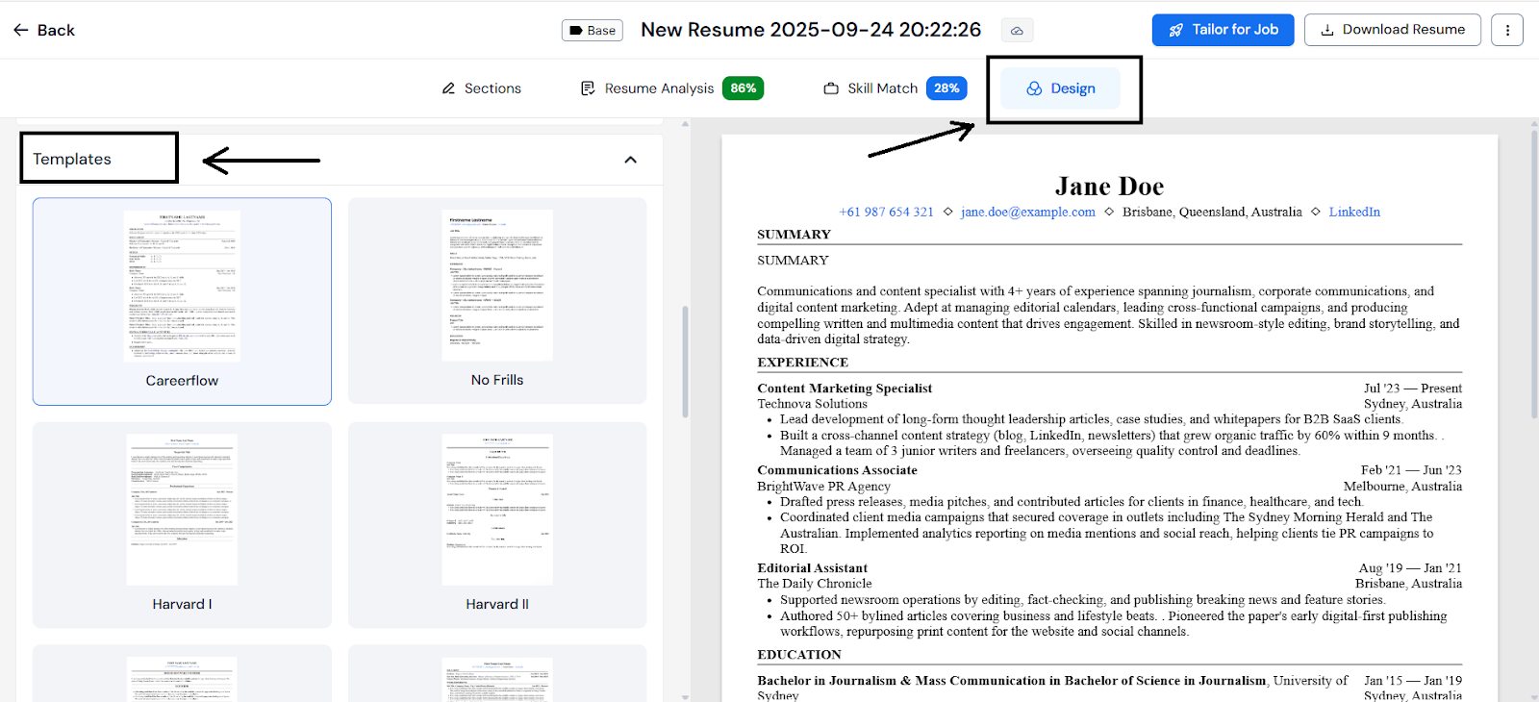Select the Careerflow template thumbnail
Screen dimensions: 1539x702
[182, 301]
